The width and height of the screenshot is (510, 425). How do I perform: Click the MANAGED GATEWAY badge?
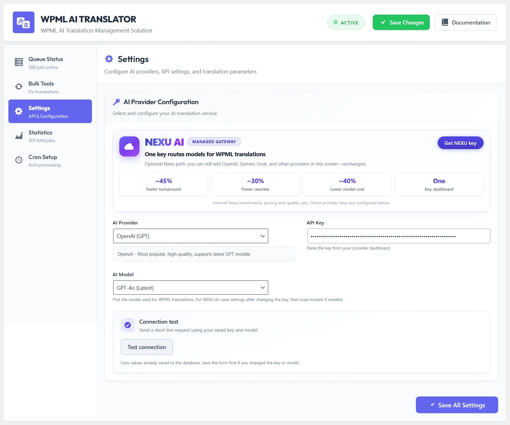(214, 142)
